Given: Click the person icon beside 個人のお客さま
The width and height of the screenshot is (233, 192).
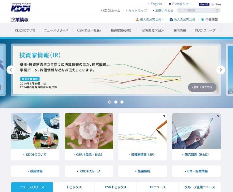Looking at the screenshot, I should 137,20.
